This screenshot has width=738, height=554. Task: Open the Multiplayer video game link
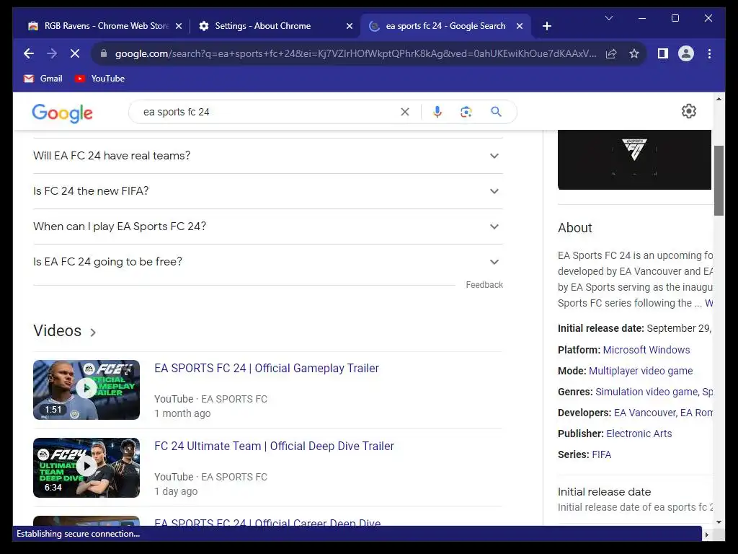641,371
